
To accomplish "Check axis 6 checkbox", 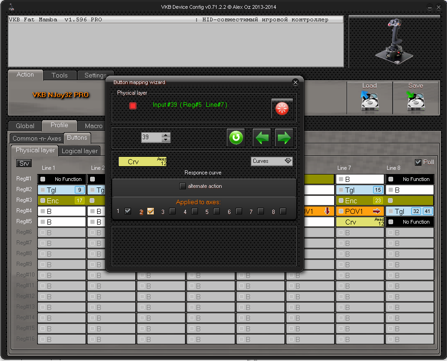I will point(239,211).
